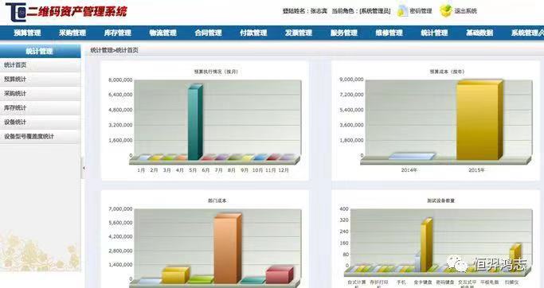Click the 密码管理 link
Image resolution: width=544 pixels, height=288 pixels.
(x=421, y=11)
